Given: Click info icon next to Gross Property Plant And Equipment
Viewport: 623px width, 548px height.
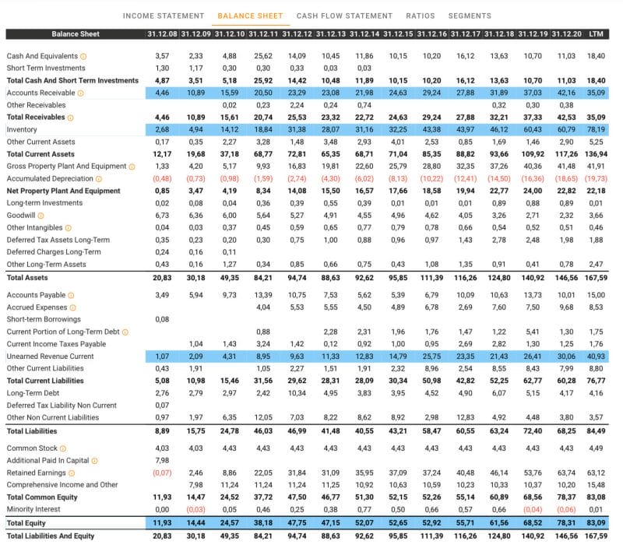Looking at the screenshot, I should [132, 167].
